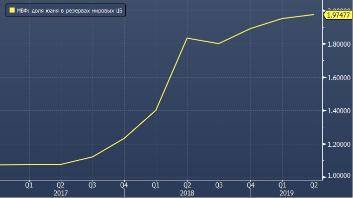Viewport: 353px width, 198px height.
Task: Click the line data point at Q1 2018
Action: [156, 110]
